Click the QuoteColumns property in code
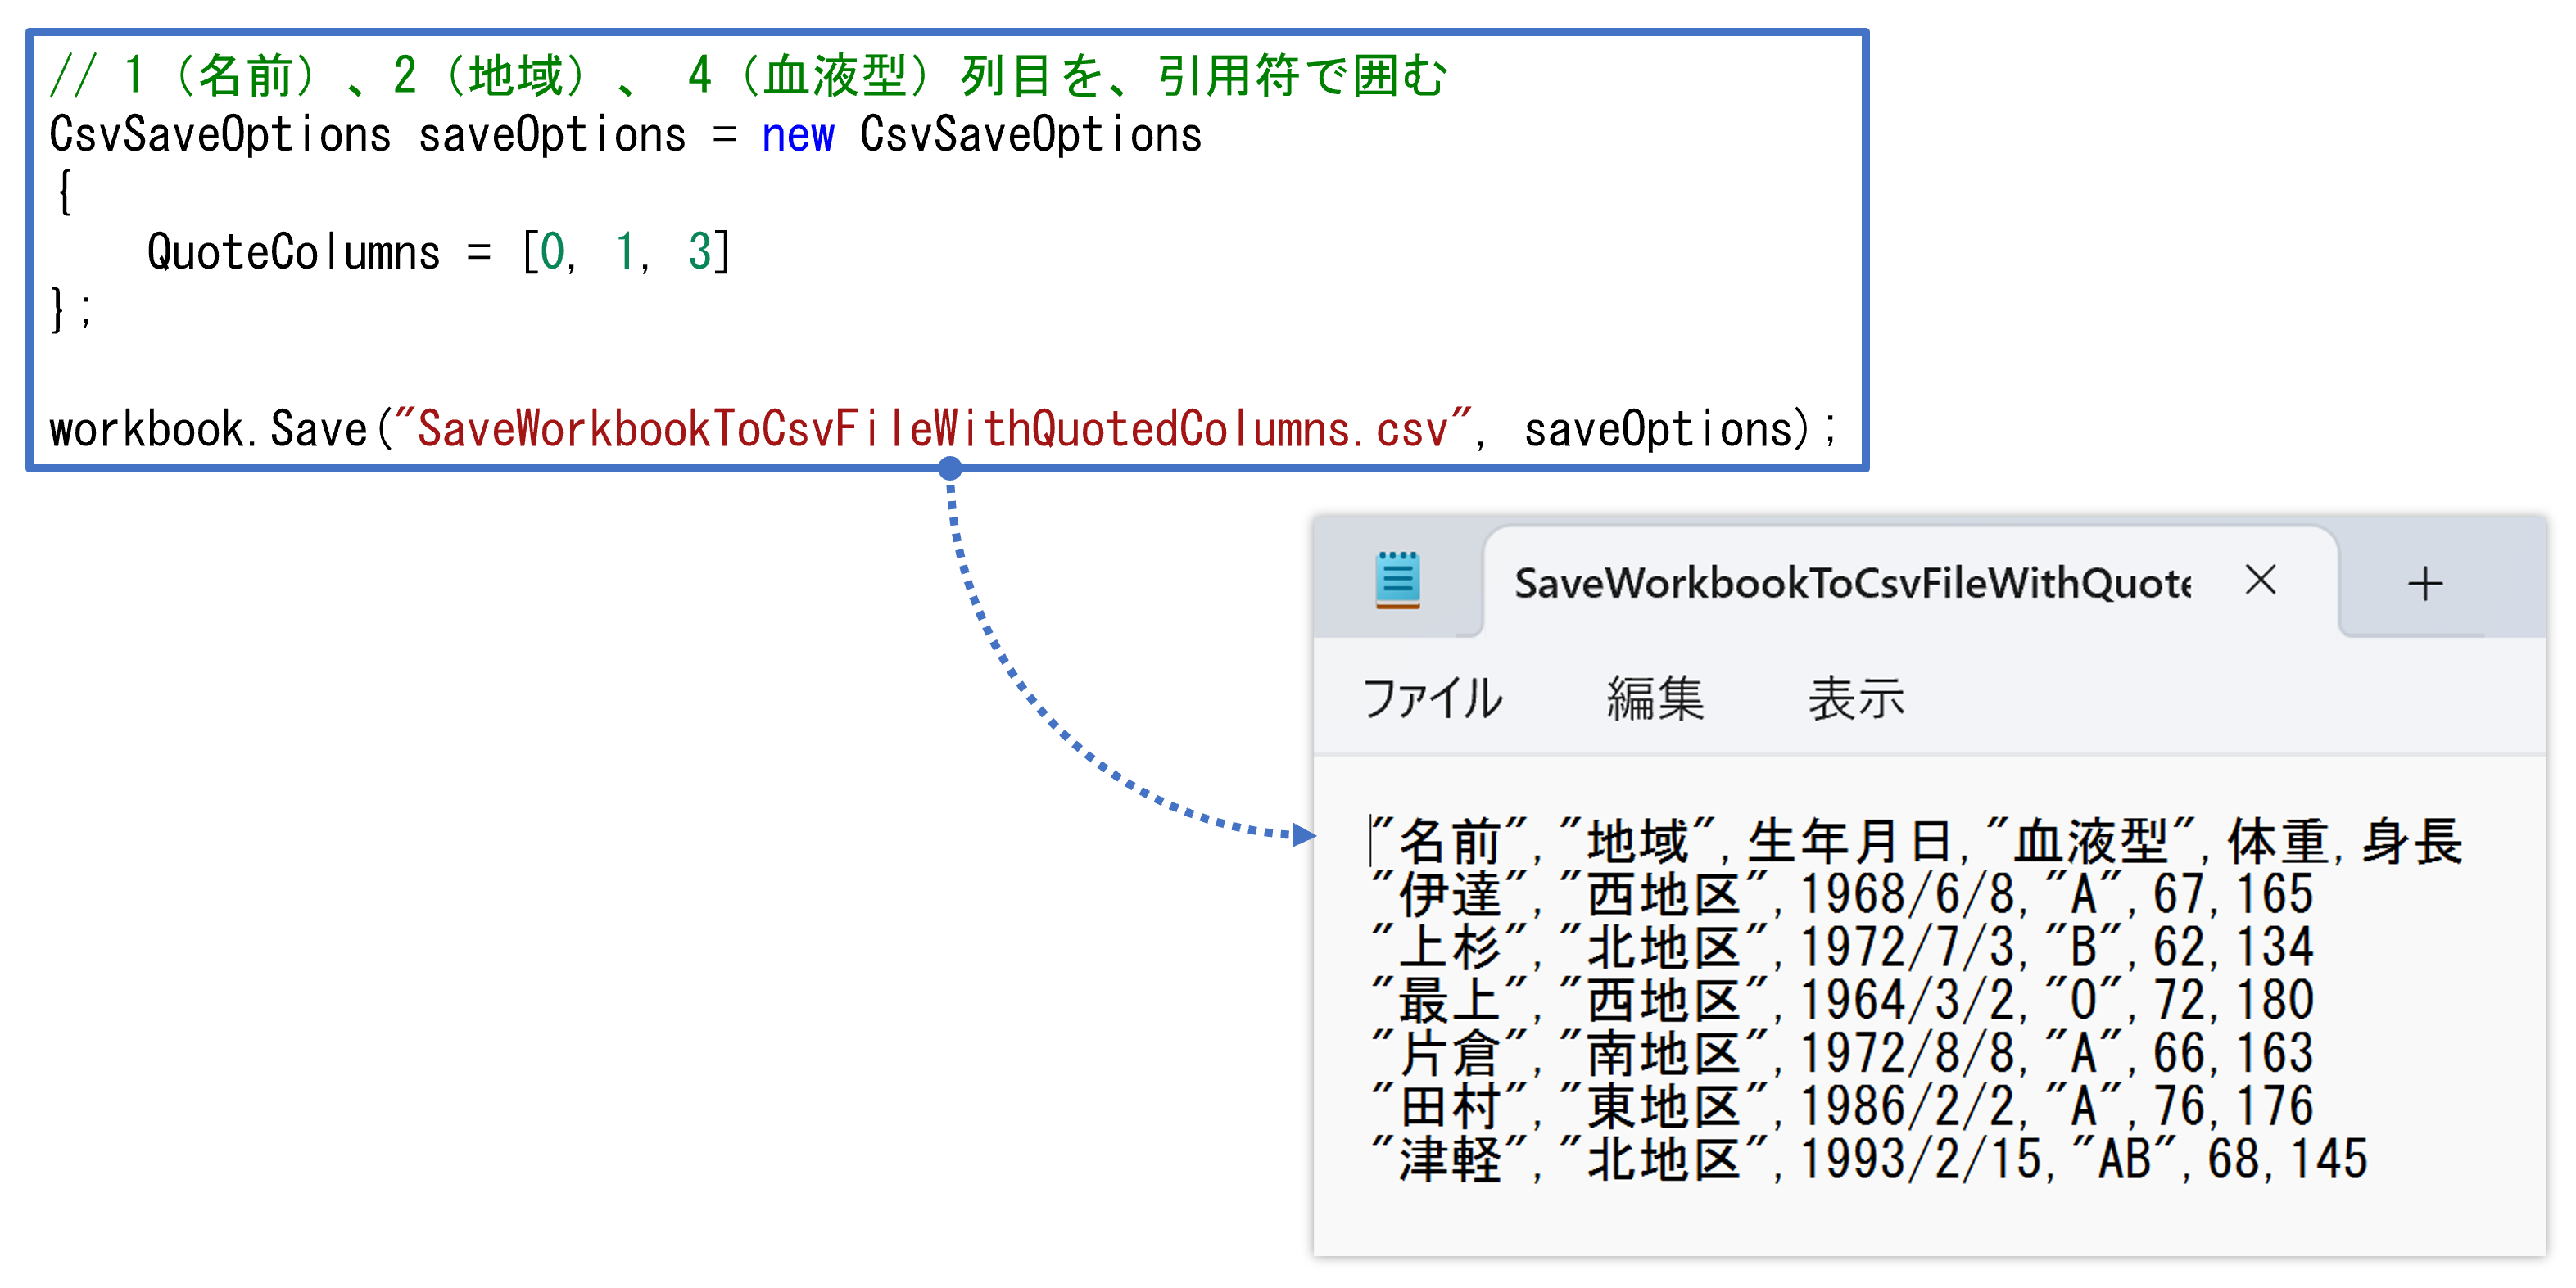The height and width of the screenshot is (1288, 2576). click(293, 252)
